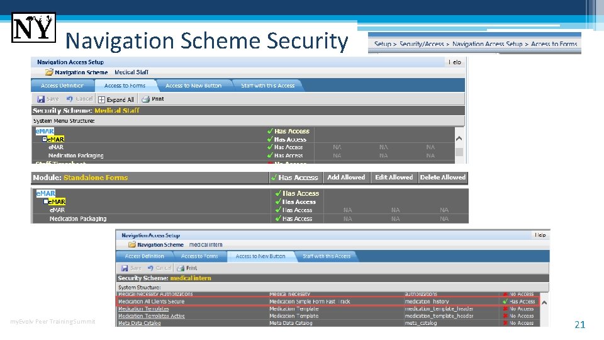Open the Medication Templates Active link
604x340 pixels.
click(x=152, y=315)
